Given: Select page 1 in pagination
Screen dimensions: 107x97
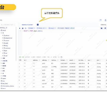Looking at the screenshot, I should pyautogui.click(x=101, y=89).
